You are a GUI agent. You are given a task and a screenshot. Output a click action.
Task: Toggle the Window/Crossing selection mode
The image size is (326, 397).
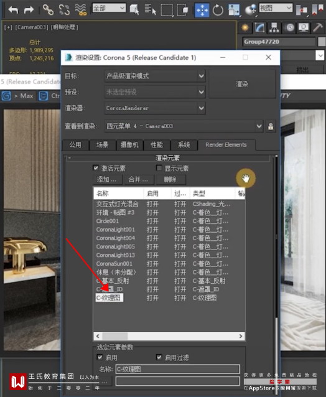click(x=183, y=10)
